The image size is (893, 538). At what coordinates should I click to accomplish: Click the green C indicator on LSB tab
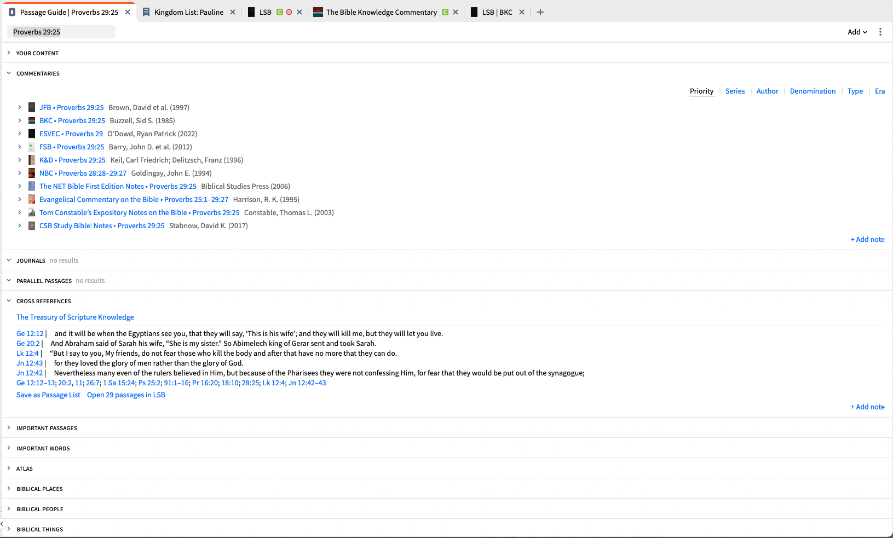click(x=278, y=11)
